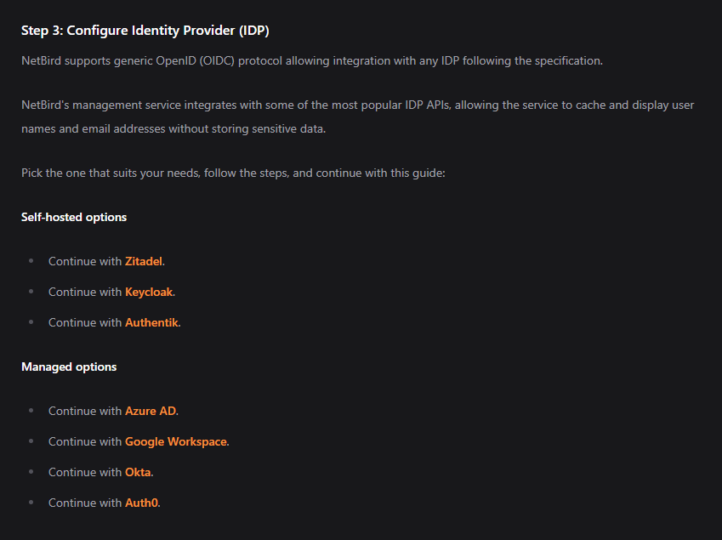This screenshot has height=540, width=722.
Task: Open the Zitadel link
Action: pos(143,261)
